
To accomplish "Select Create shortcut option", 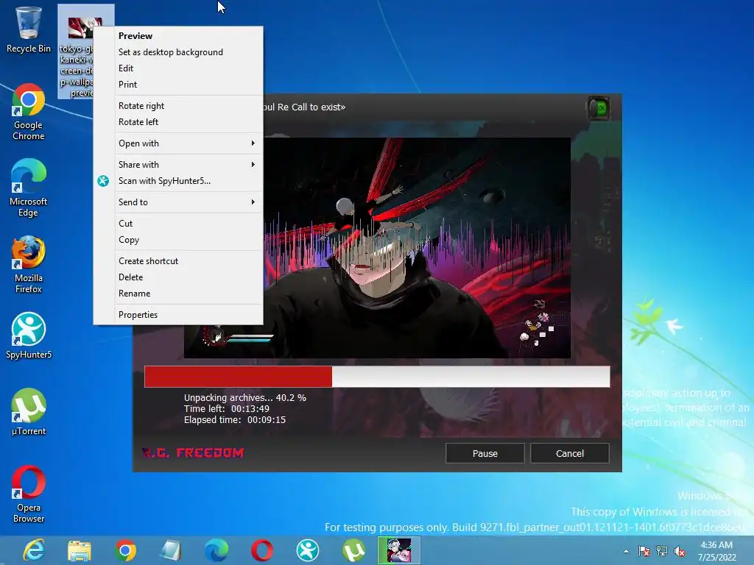I will 178,261.
